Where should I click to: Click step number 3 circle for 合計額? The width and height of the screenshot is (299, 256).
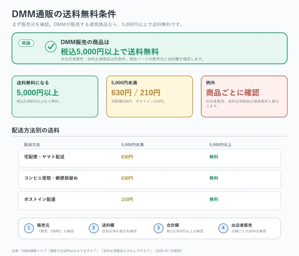pyautogui.click(x=159, y=228)
